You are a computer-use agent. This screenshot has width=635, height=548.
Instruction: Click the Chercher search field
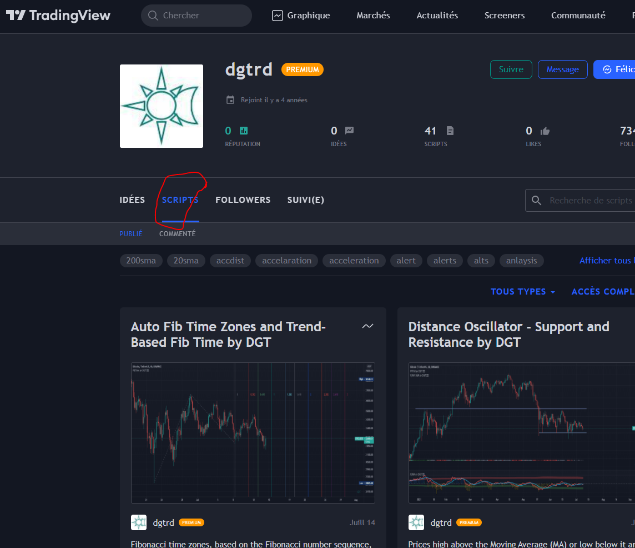pos(196,15)
